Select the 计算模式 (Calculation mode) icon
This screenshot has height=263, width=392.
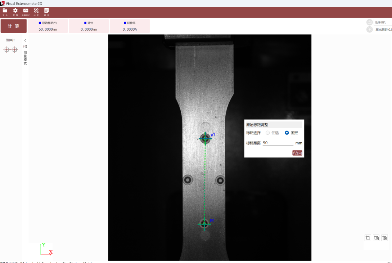click(26, 12)
